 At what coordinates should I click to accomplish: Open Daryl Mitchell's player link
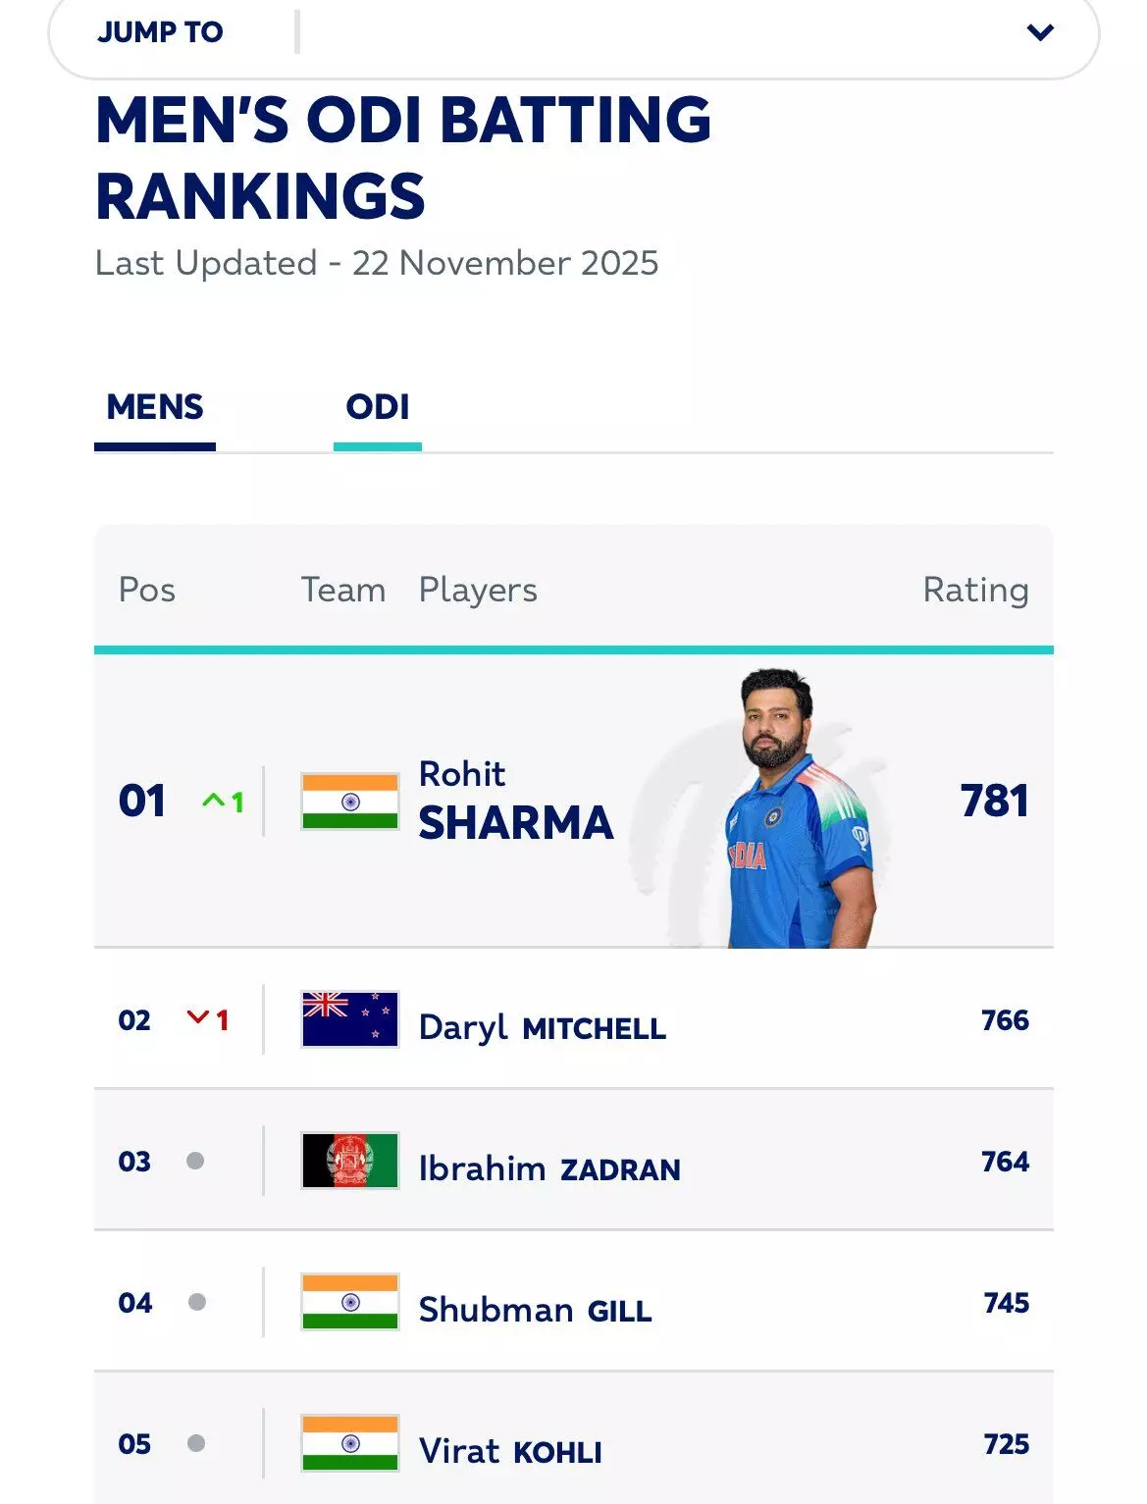[x=542, y=1027]
